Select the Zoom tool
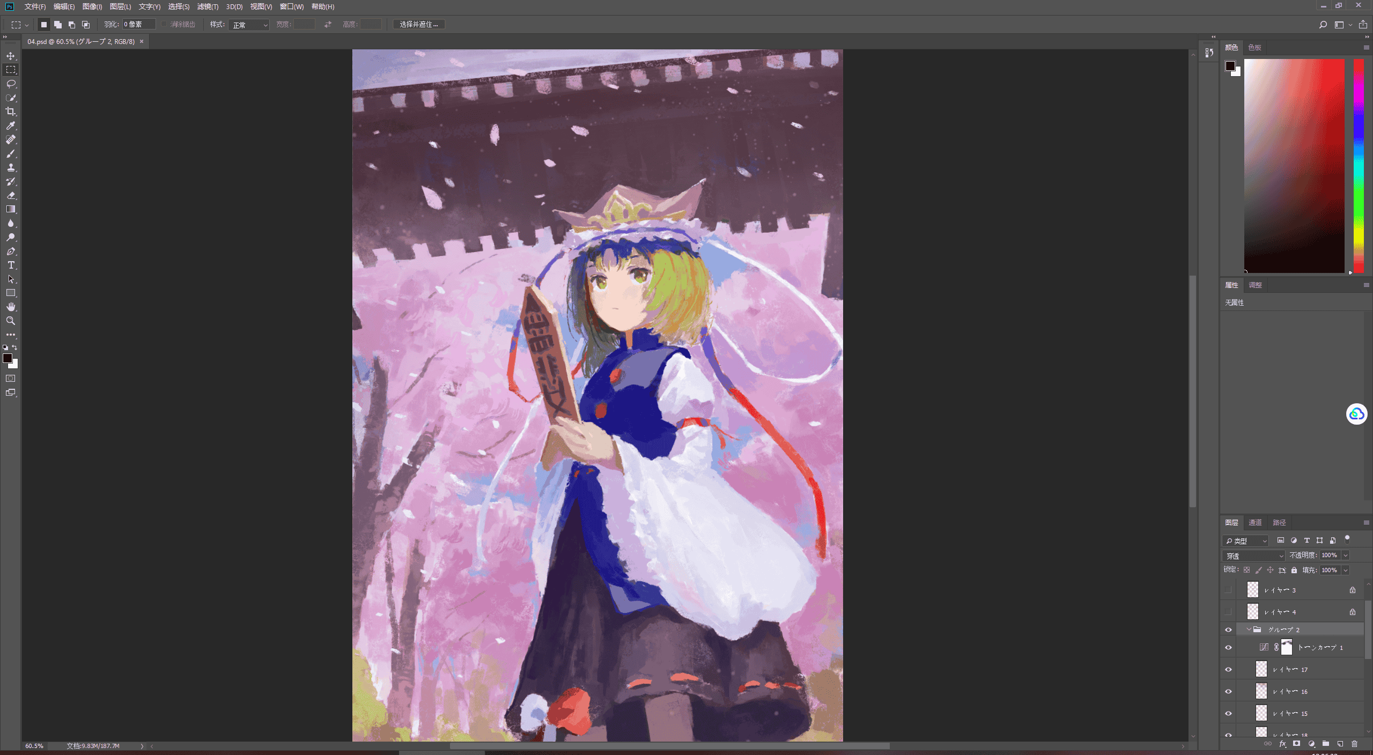Image resolution: width=1373 pixels, height=755 pixels. (x=11, y=321)
